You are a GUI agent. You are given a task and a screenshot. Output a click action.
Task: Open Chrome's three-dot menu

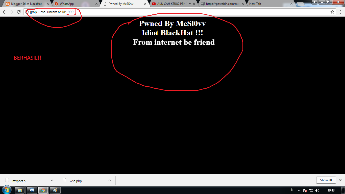(x=340, y=12)
